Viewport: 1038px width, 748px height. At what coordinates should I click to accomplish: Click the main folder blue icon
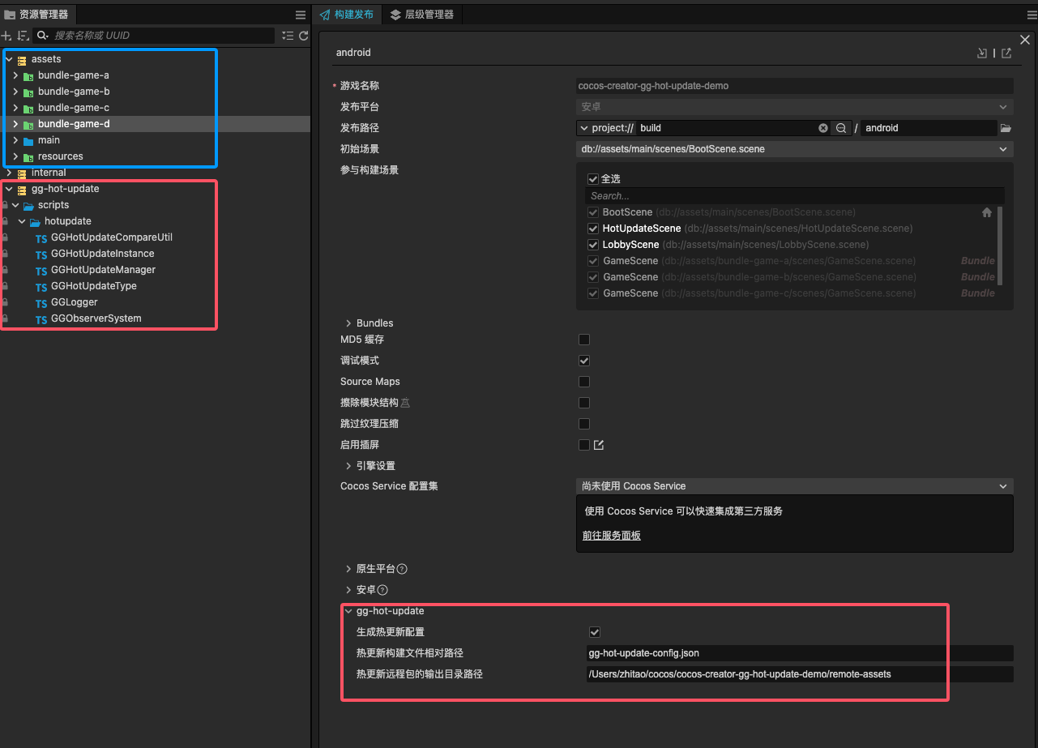click(x=28, y=141)
